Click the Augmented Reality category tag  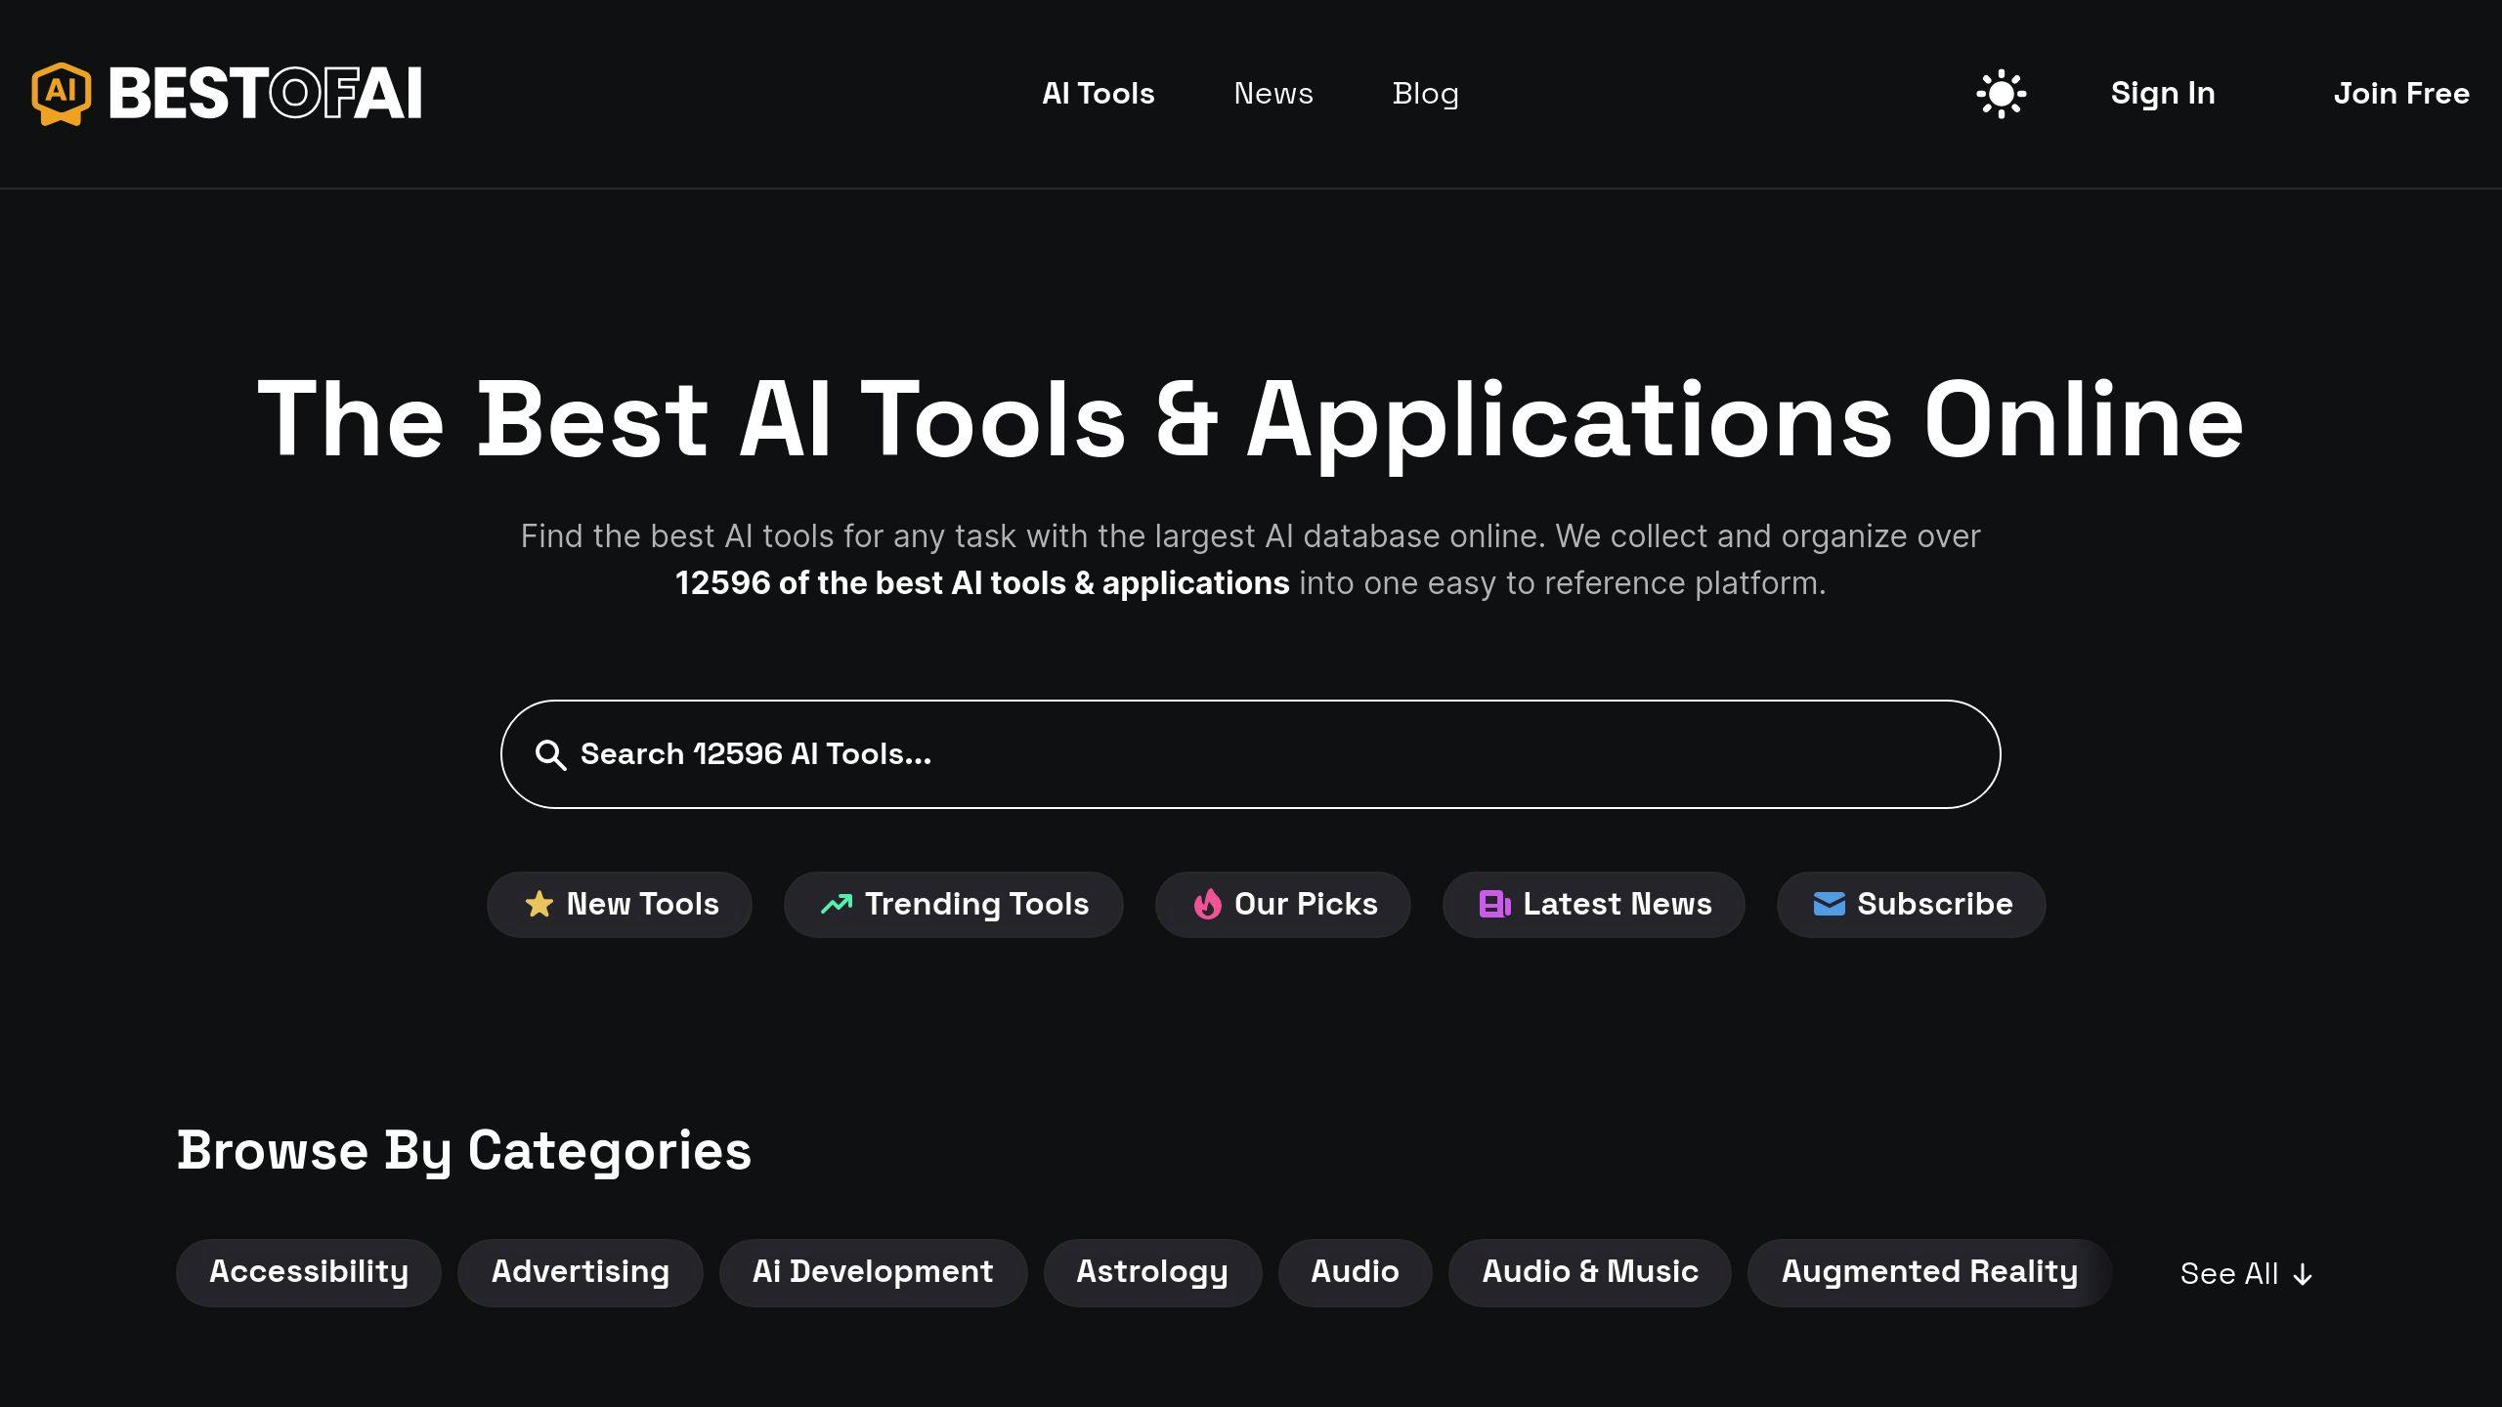pos(1930,1271)
